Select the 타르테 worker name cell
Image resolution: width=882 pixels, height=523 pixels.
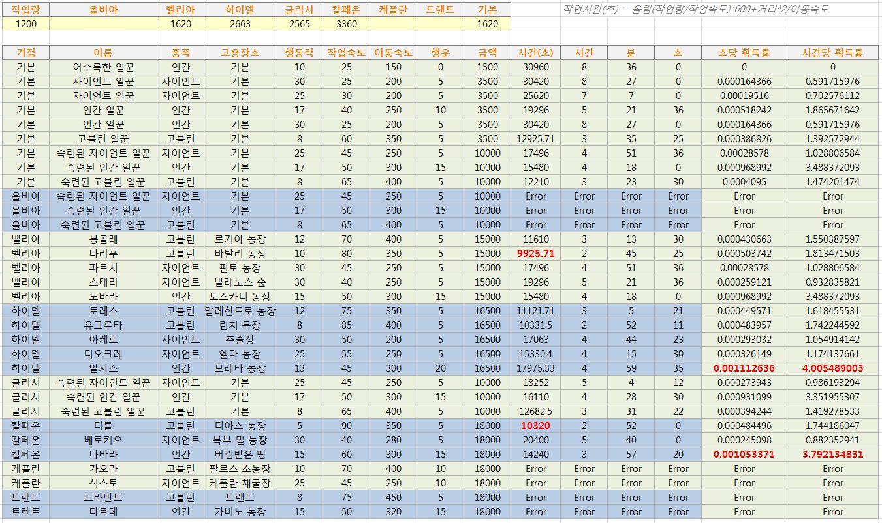103,512
